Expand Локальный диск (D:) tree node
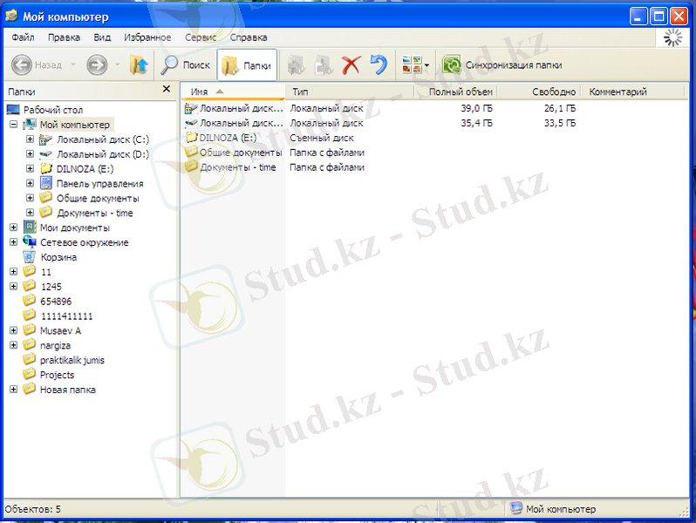The height and width of the screenshot is (523, 696). point(30,154)
